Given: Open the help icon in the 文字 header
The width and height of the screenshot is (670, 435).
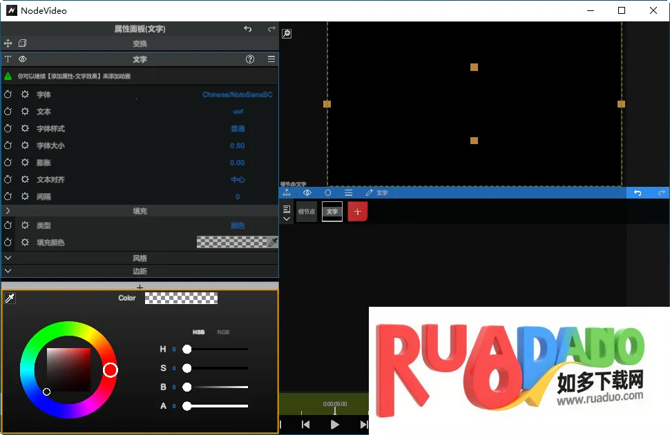Looking at the screenshot, I should [250, 59].
